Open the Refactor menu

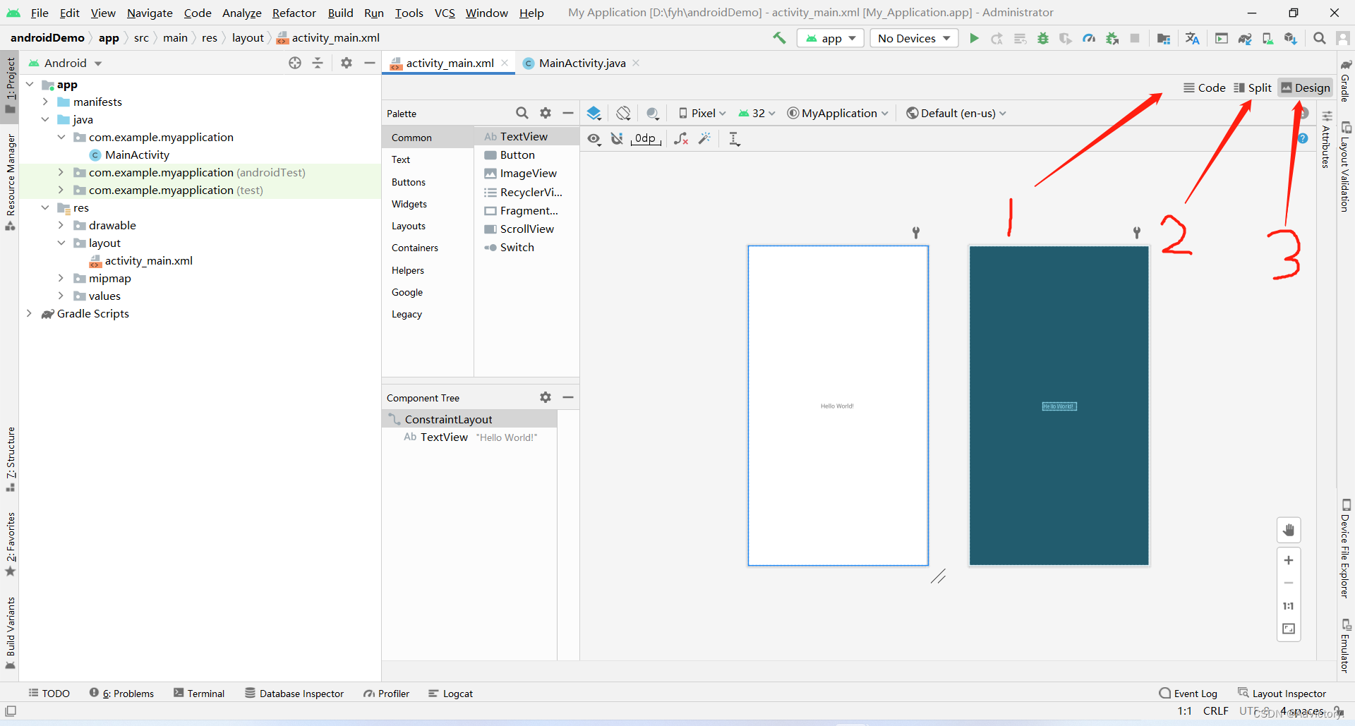[x=294, y=13]
